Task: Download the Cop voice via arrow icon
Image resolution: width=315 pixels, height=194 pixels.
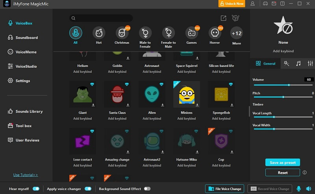Action: [232, 152]
